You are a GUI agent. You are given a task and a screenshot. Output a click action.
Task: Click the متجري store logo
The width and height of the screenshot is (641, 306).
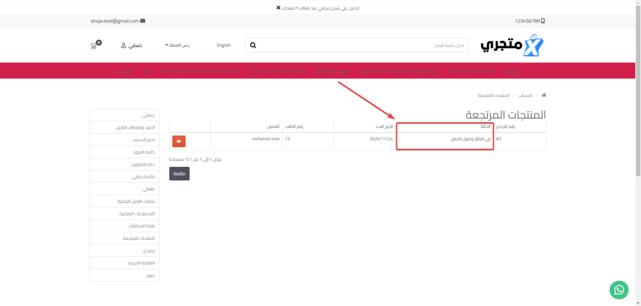point(513,46)
